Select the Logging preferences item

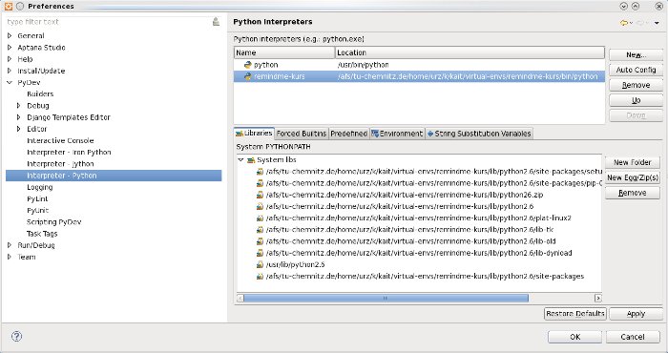pos(40,187)
